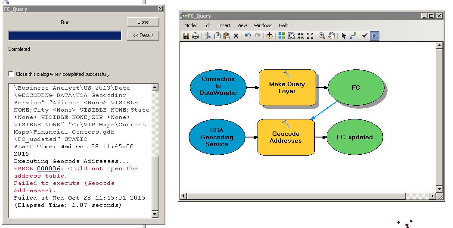
Task: Open the Edit menu
Action: (207, 25)
